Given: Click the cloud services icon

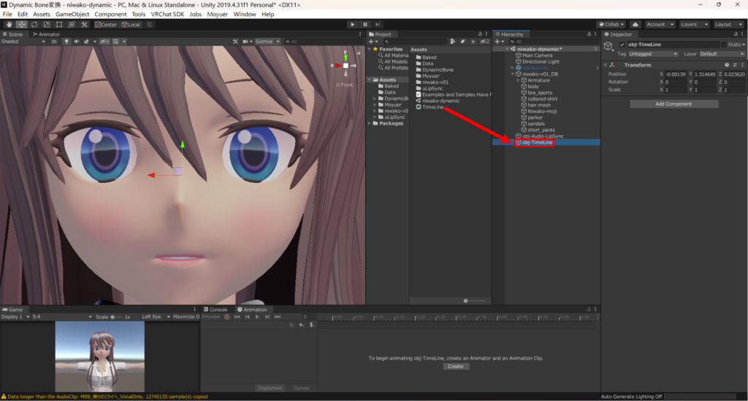Looking at the screenshot, I should [635, 24].
